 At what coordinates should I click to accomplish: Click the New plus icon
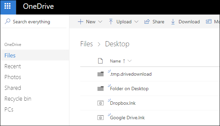[x=81, y=22]
